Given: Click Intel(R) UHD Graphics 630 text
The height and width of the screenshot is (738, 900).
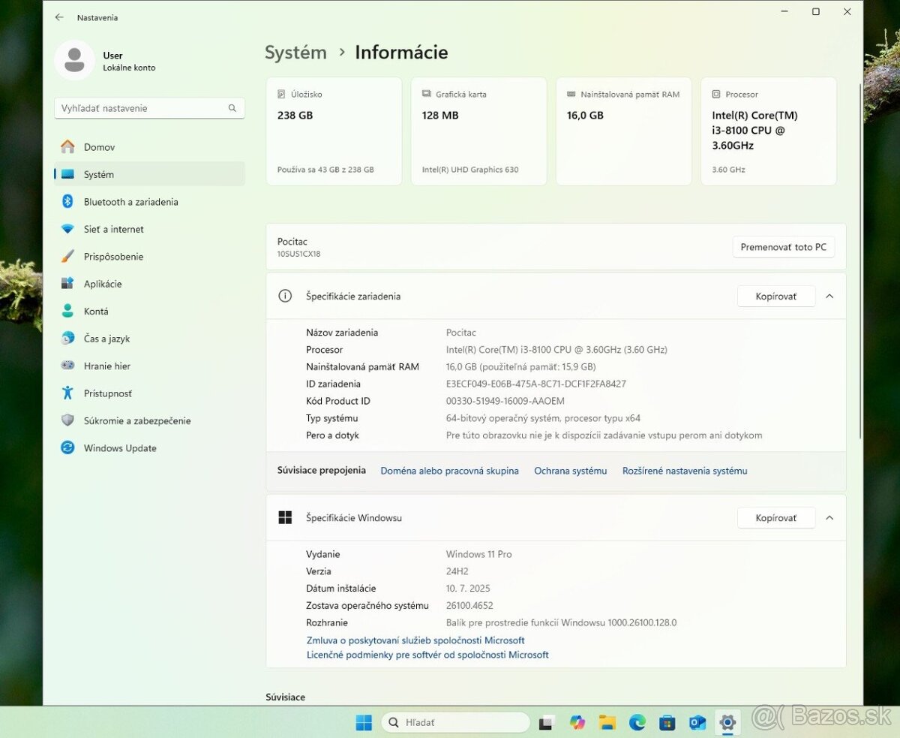Looking at the screenshot, I should (x=470, y=170).
